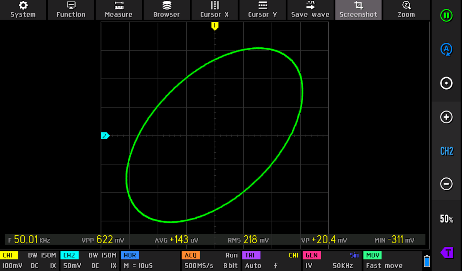
Task: Toggle the CH2 channel tag
Action: point(69,255)
